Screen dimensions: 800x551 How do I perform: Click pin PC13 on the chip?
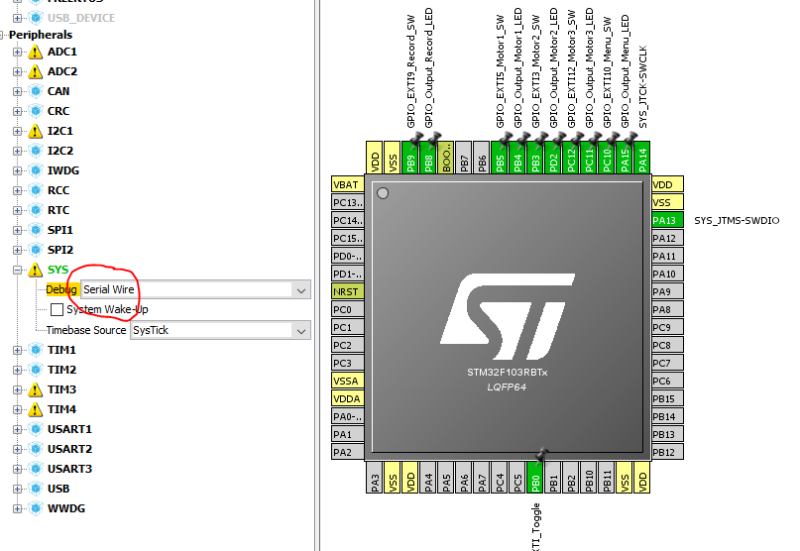tap(347, 202)
